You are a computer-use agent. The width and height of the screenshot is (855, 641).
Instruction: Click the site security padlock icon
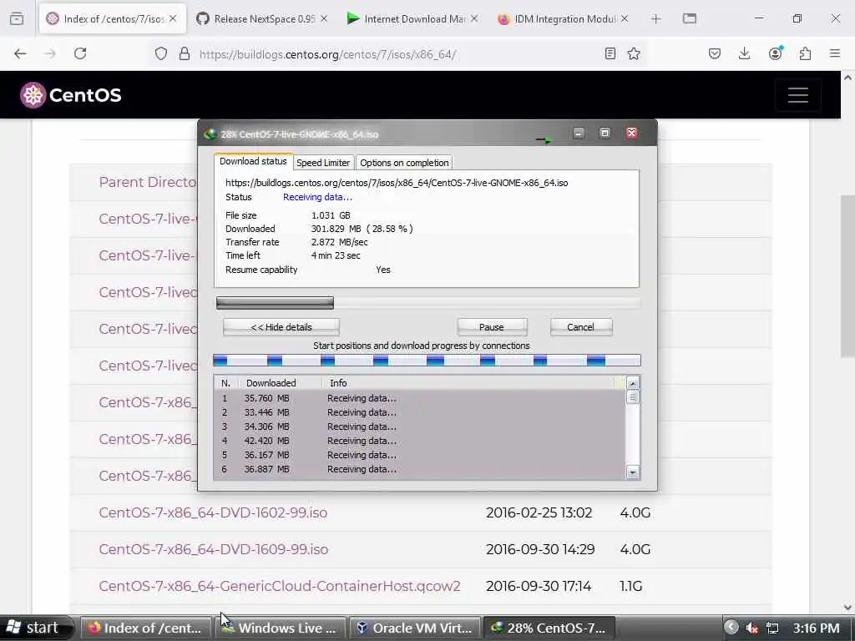click(x=185, y=53)
